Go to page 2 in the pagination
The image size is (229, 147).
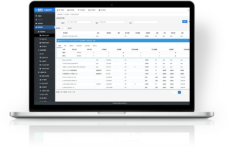coord(182,93)
